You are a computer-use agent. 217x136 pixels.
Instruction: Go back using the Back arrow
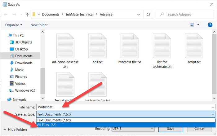tap(6, 15)
